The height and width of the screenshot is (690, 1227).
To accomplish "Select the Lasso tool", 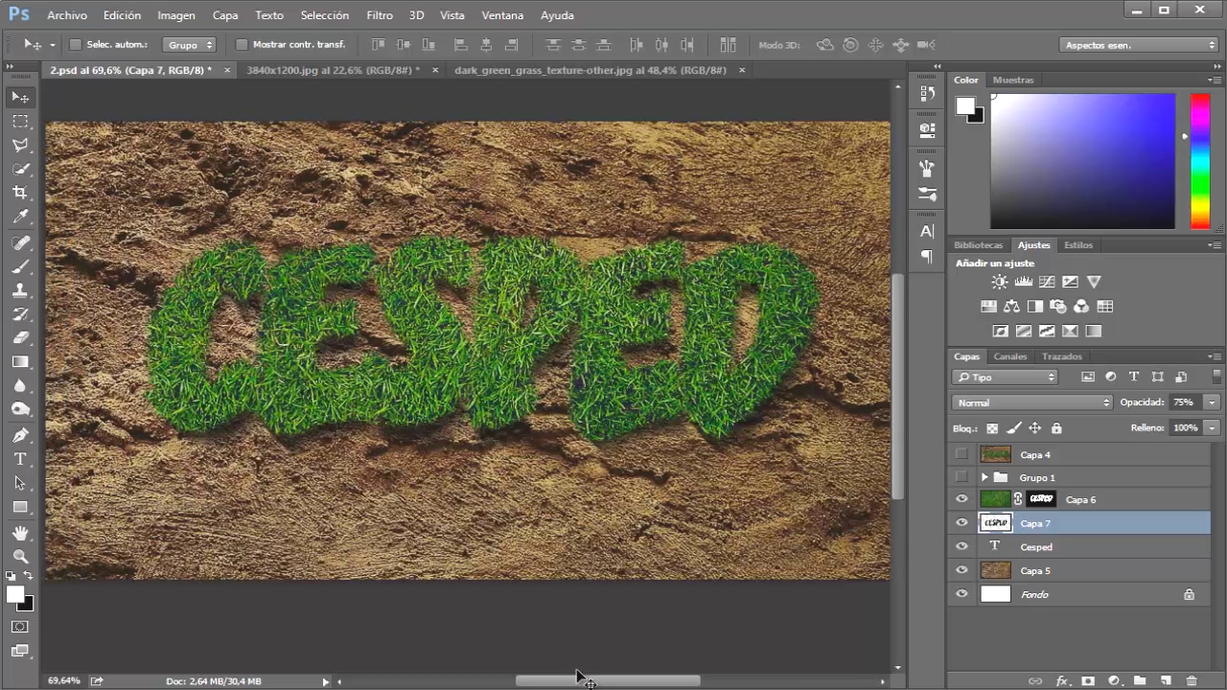I will [x=20, y=146].
